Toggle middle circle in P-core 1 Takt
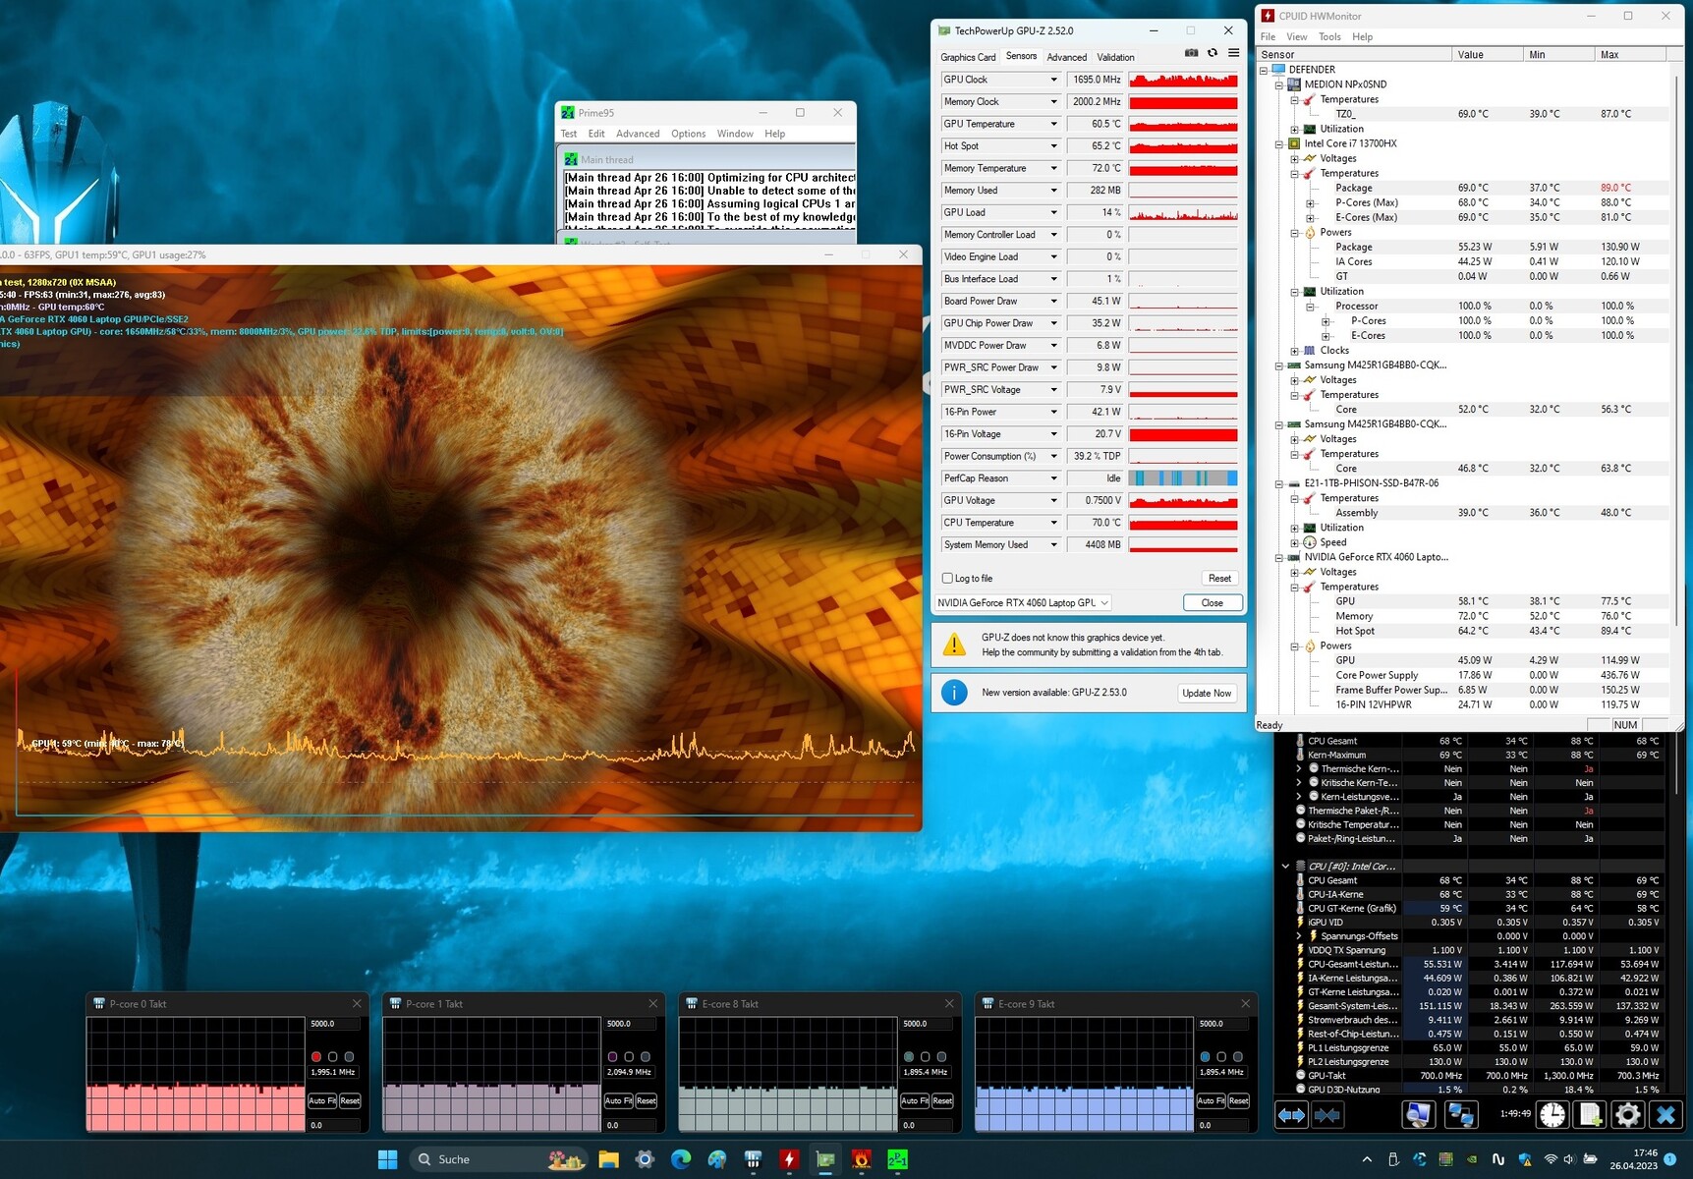1693x1179 pixels. click(x=630, y=1056)
